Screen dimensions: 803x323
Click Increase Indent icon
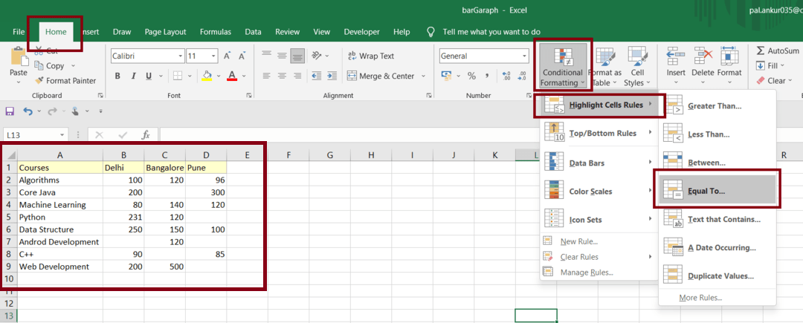pos(332,76)
